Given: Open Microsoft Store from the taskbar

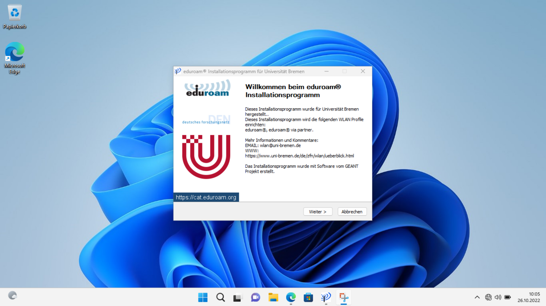Looking at the screenshot, I should (308, 297).
